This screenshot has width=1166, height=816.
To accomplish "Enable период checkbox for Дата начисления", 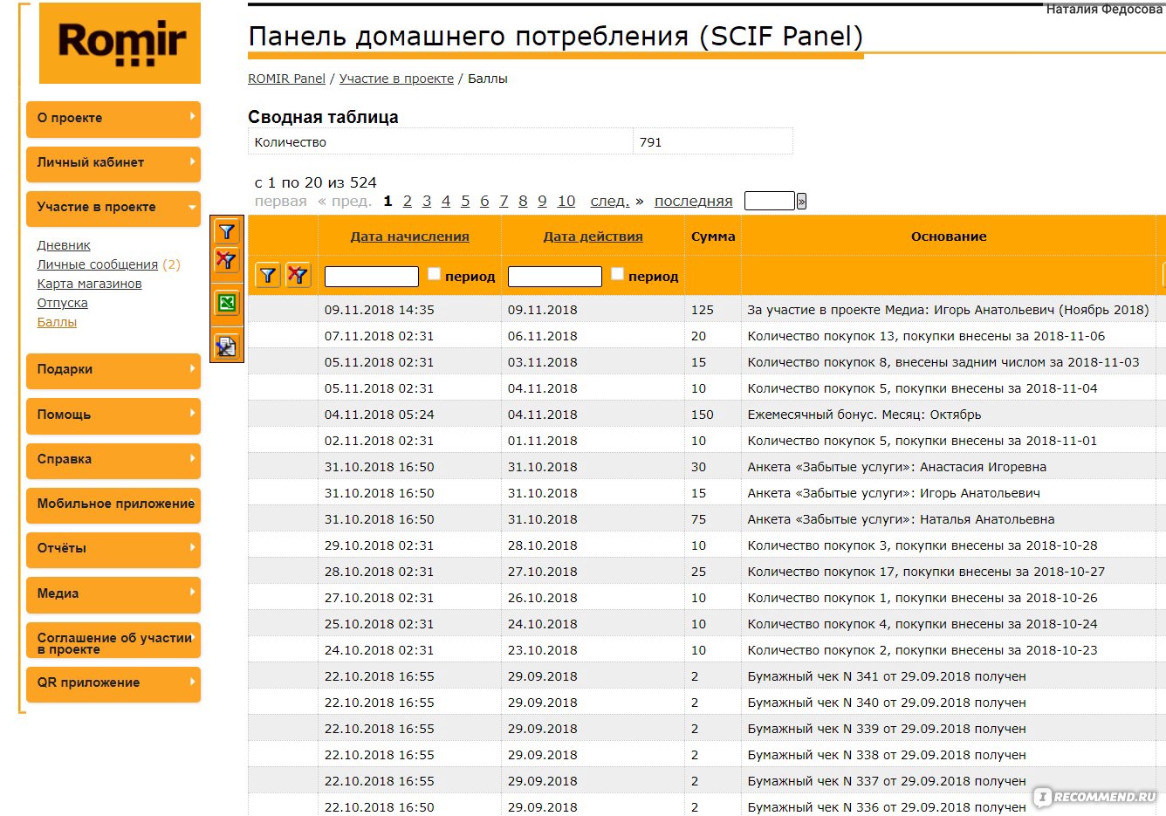I will click(x=434, y=274).
